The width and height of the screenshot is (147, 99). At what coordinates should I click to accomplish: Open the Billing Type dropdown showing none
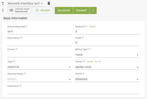107,55
